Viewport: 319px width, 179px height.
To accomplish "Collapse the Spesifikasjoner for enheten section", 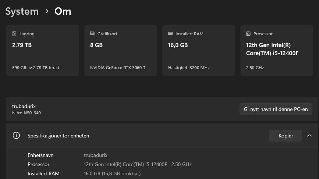I will pyautogui.click(x=309, y=136).
